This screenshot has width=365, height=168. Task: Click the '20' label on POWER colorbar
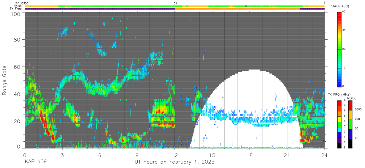[344, 49]
